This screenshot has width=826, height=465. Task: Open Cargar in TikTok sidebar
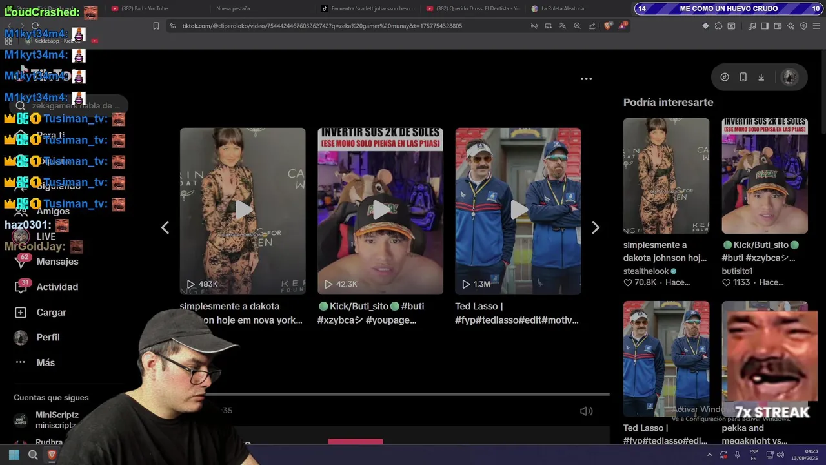click(x=52, y=312)
